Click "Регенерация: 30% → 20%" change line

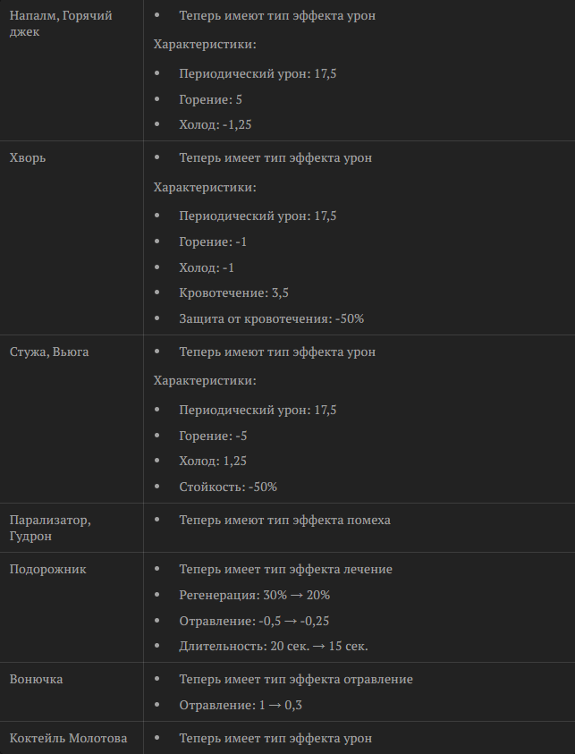254,596
